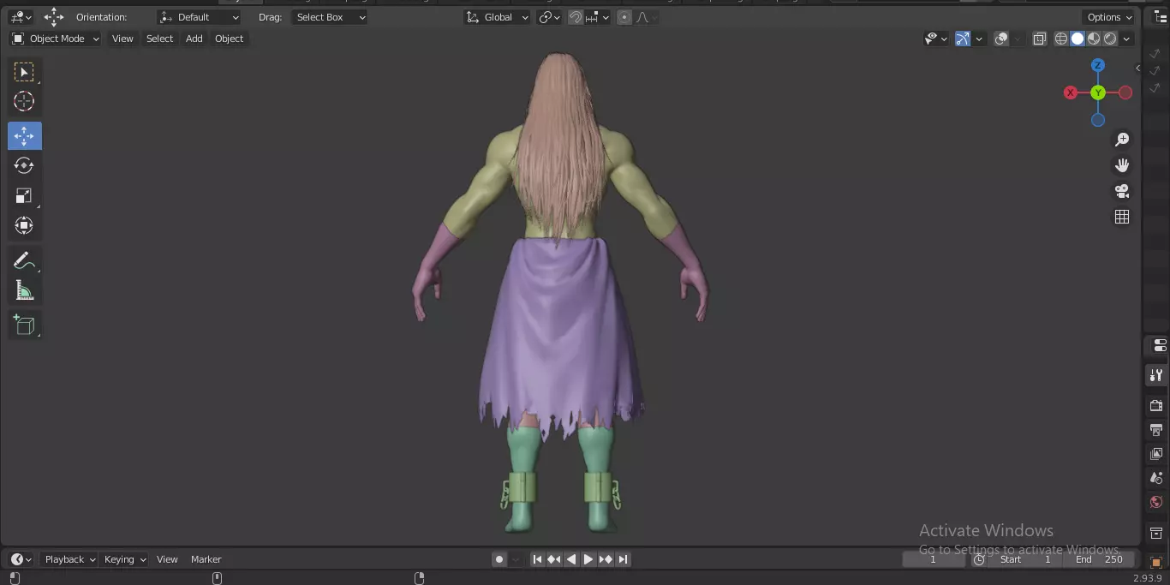Activate the Move tool
The height and width of the screenshot is (585, 1170).
click(x=24, y=136)
